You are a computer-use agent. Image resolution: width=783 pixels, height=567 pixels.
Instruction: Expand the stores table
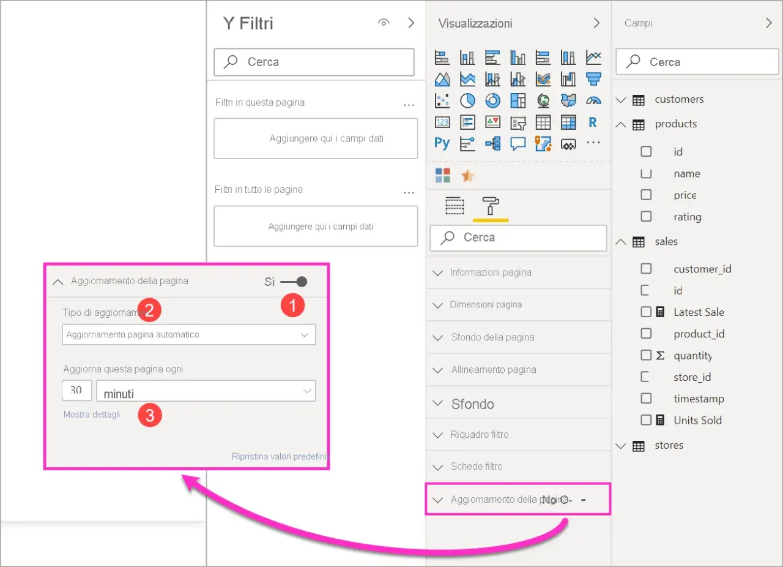[622, 446]
